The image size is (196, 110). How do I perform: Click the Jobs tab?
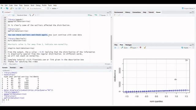click(21, 68)
